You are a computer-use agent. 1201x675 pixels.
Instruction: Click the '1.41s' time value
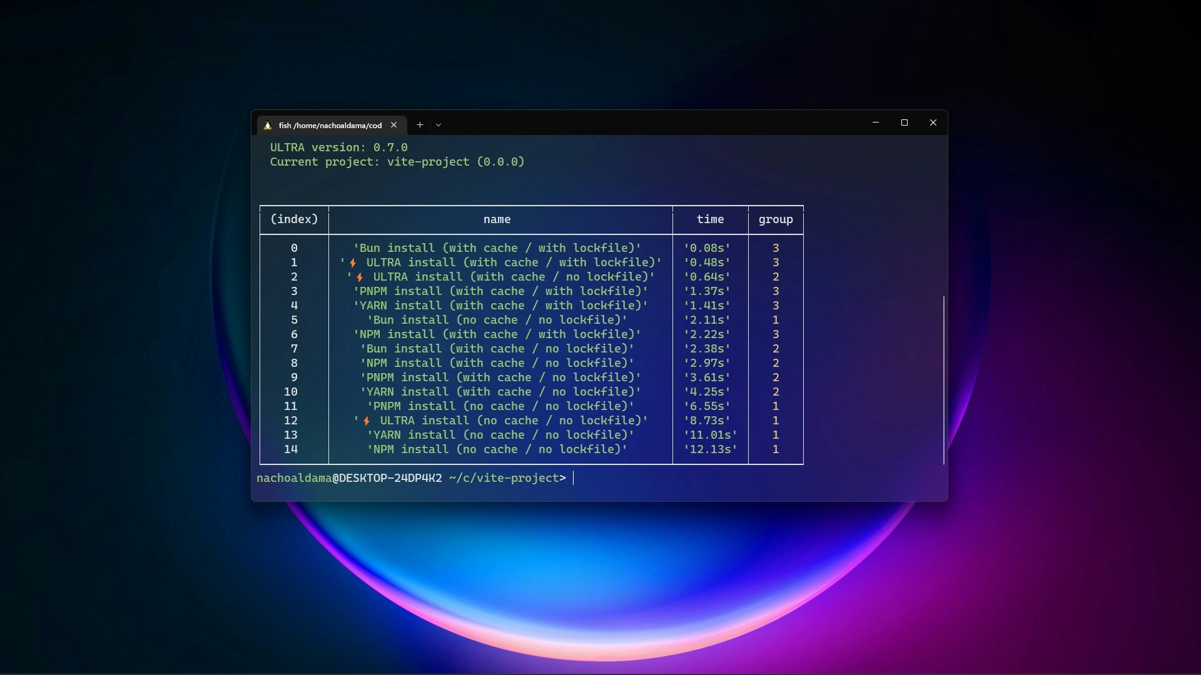click(707, 306)
